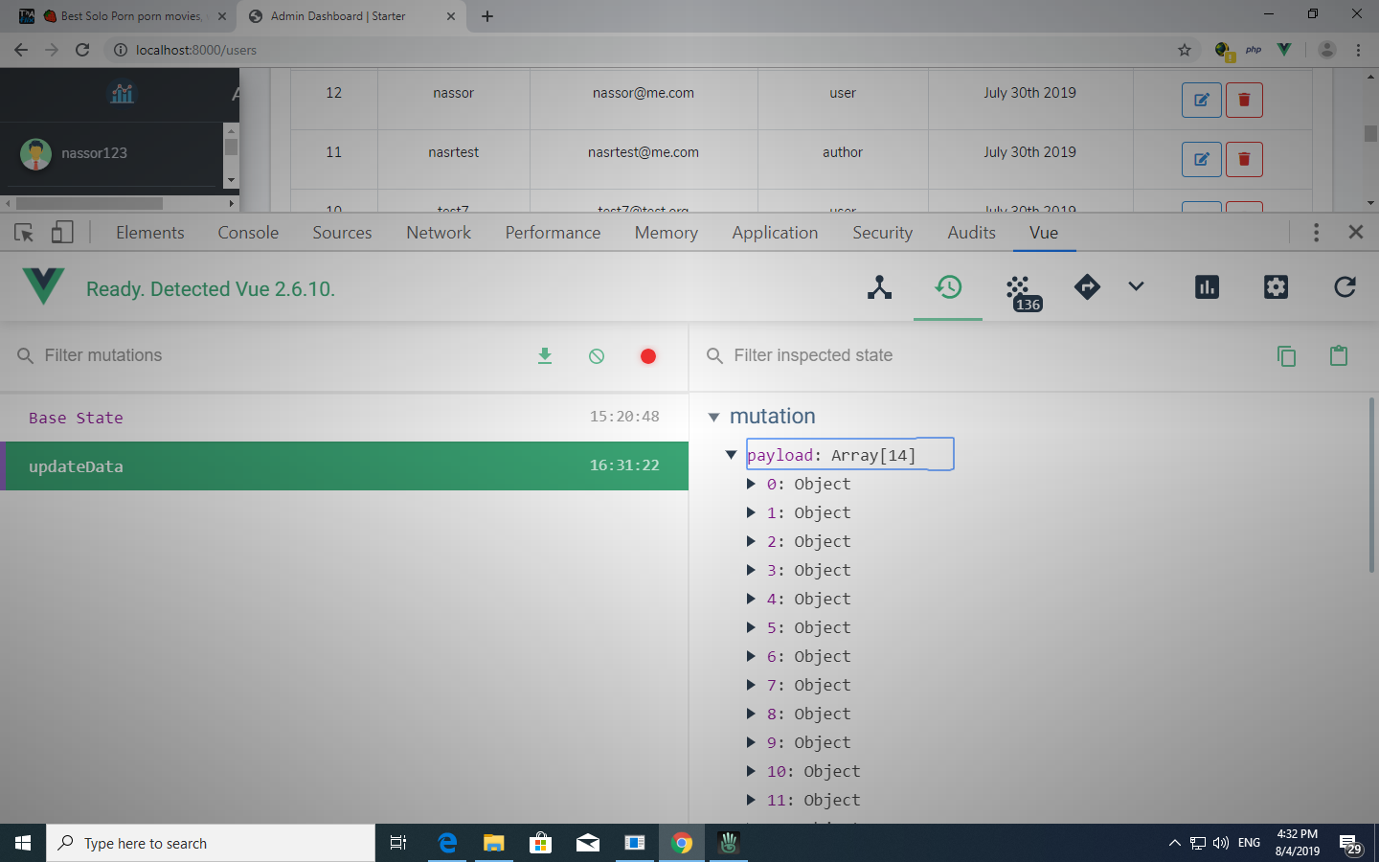
Task: Switch to the Console tab in devtools
Action: tap(247, 232)
